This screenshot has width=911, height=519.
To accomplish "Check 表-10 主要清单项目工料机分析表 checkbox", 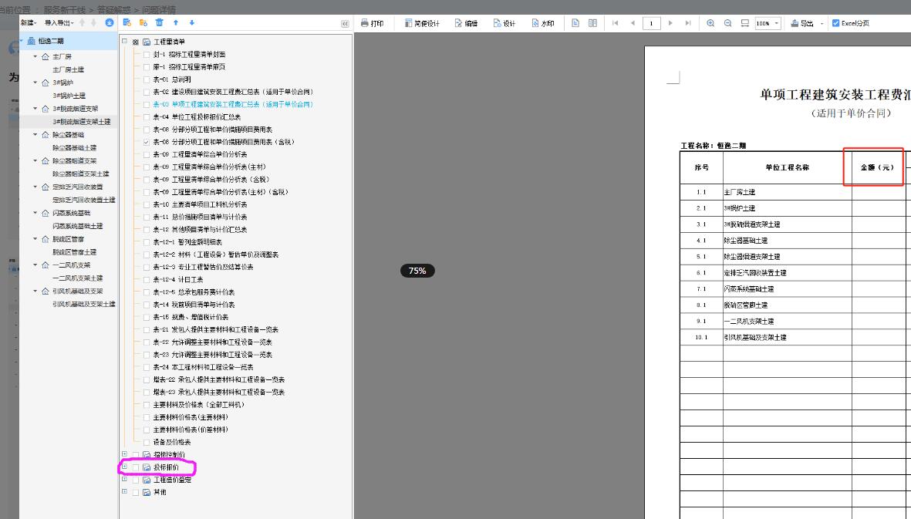I will (x=147, y=204).
